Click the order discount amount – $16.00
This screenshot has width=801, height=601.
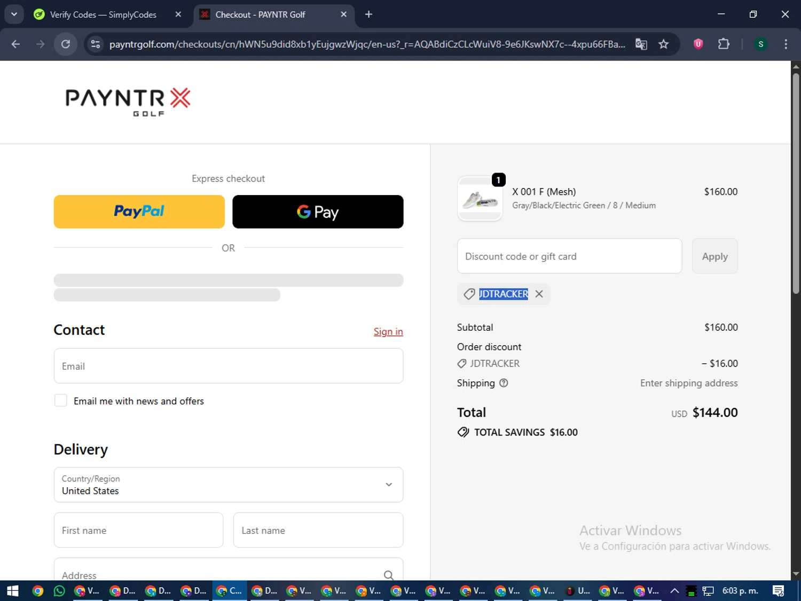point(720,363)
